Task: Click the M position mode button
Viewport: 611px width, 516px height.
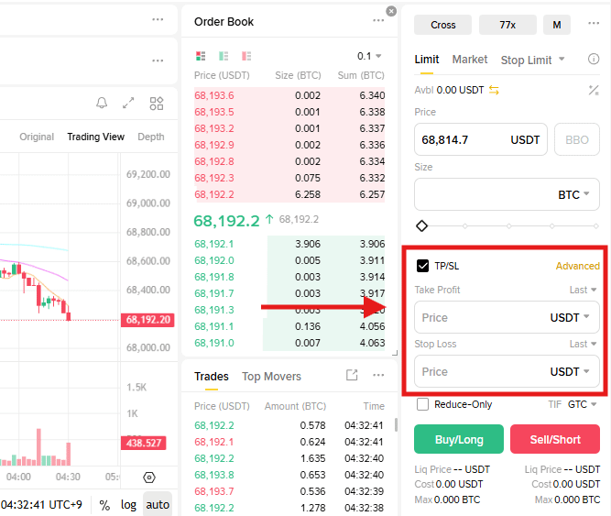Action: 557,25
